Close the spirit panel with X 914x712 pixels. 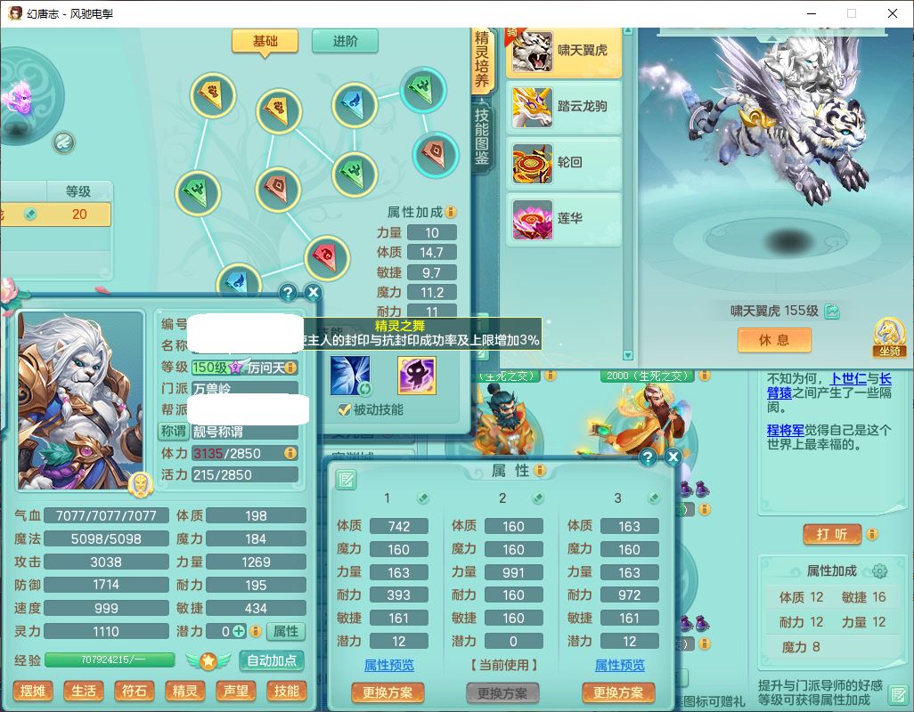pyautogui.click(x=313, y=292)
